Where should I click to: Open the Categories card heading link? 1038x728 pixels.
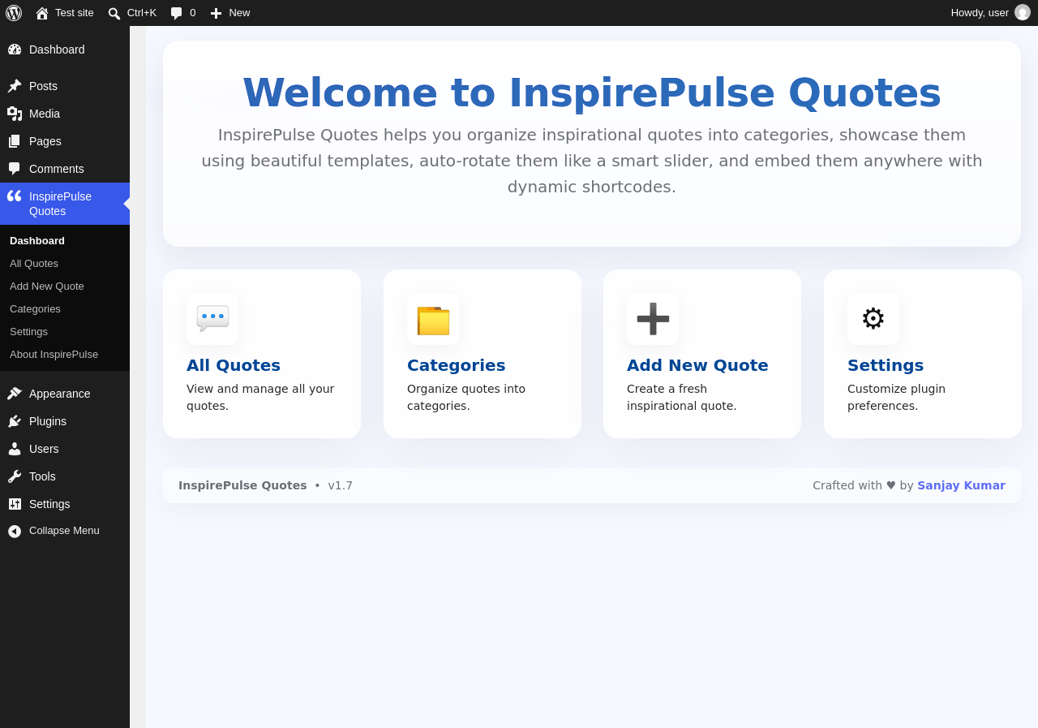tap(456, 365)
